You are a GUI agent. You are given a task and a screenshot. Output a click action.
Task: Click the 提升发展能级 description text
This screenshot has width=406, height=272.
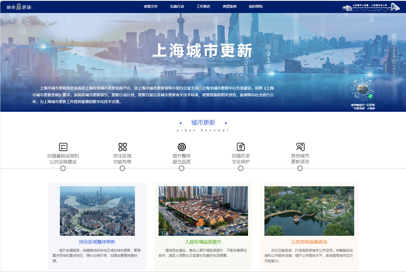click(x=97, y=255)
